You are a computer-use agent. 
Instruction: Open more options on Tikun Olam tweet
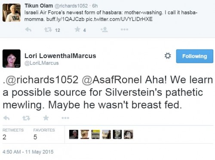[124, 30]
